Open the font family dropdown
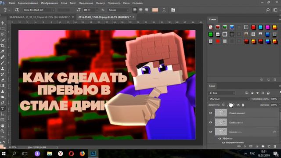Screen dimensions: 281x158 (54, 10)
